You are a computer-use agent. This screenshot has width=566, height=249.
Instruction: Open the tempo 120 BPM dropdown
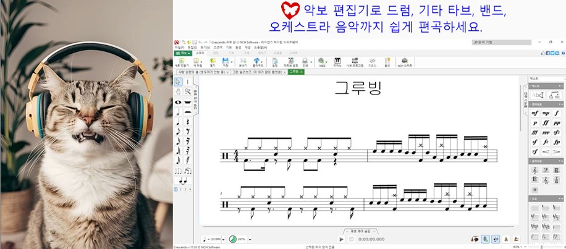click(x=223, y=239)
